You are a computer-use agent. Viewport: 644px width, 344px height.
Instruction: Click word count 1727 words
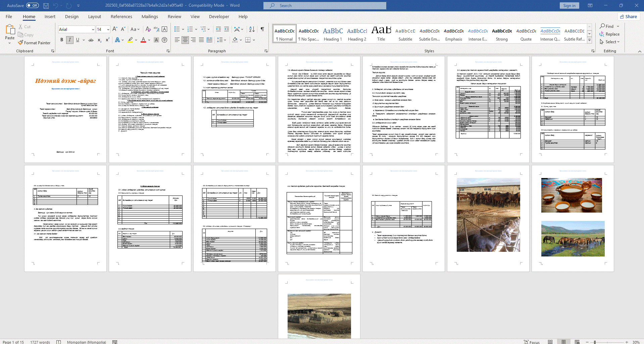(x=40, y=342)
